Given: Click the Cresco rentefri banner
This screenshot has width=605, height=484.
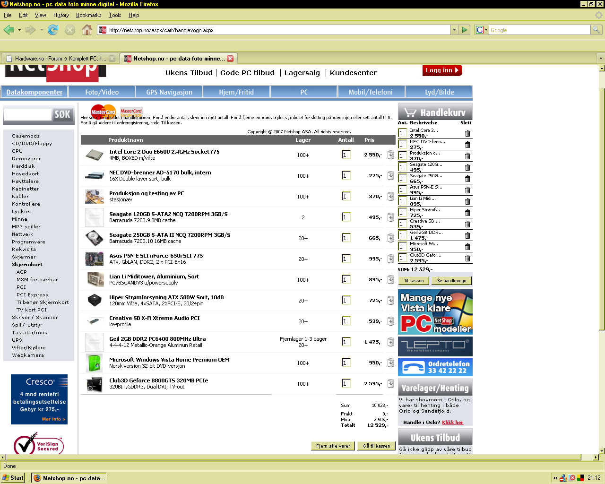Looking at the screenshot, I should coord(39,399).
